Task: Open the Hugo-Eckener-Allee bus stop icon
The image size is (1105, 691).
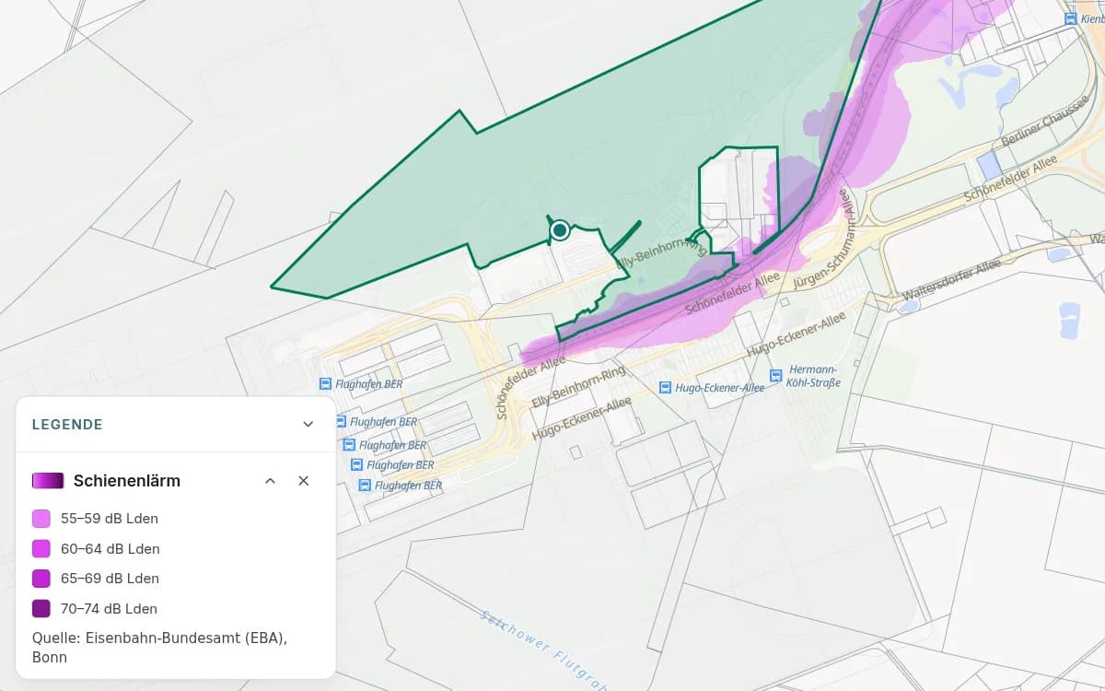Action: [x=665, y=388]
